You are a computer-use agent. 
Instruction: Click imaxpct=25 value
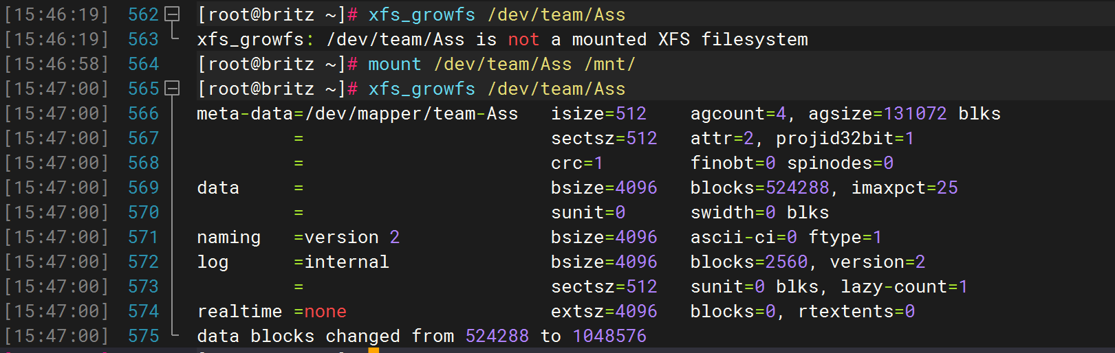point(905,187)
